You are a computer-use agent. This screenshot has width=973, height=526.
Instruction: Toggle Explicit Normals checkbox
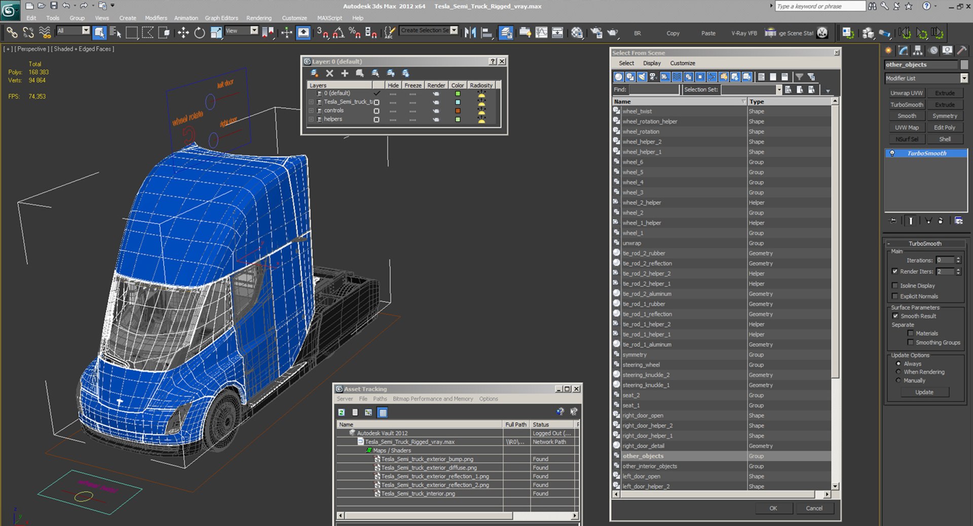click(x=895, y=296)
